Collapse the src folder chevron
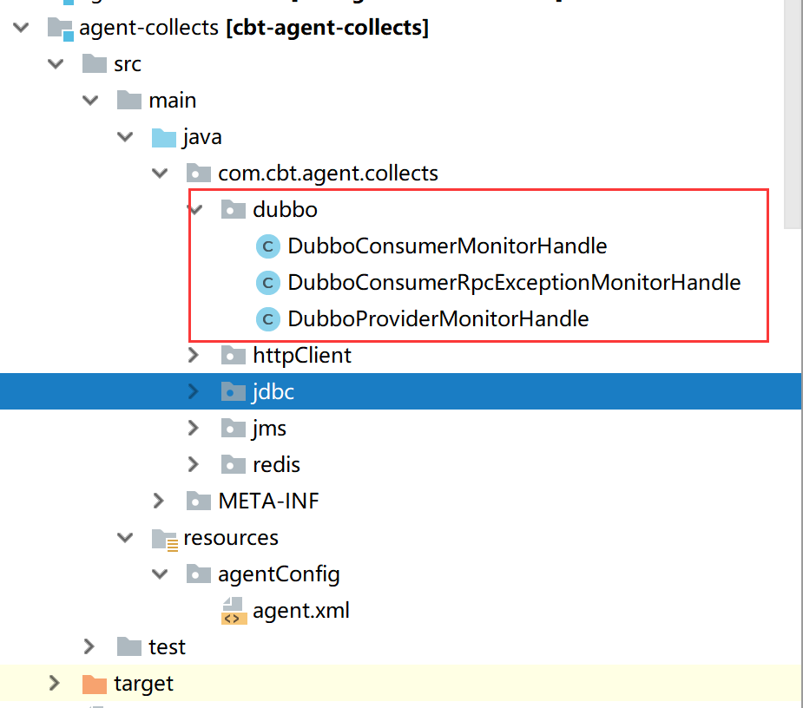 [x=56, y=64]
